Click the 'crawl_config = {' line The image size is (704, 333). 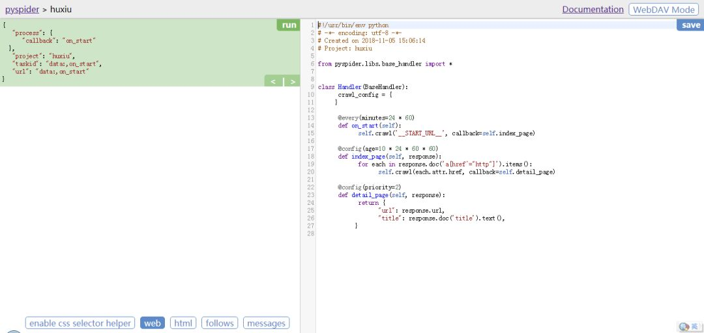click(366, 94)
